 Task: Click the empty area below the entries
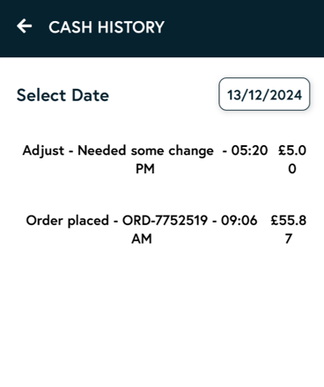tap(162, 317)
